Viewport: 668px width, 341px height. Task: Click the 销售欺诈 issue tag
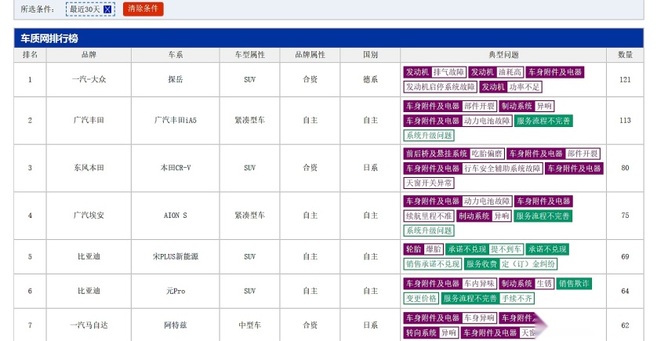tap(574, 284)
